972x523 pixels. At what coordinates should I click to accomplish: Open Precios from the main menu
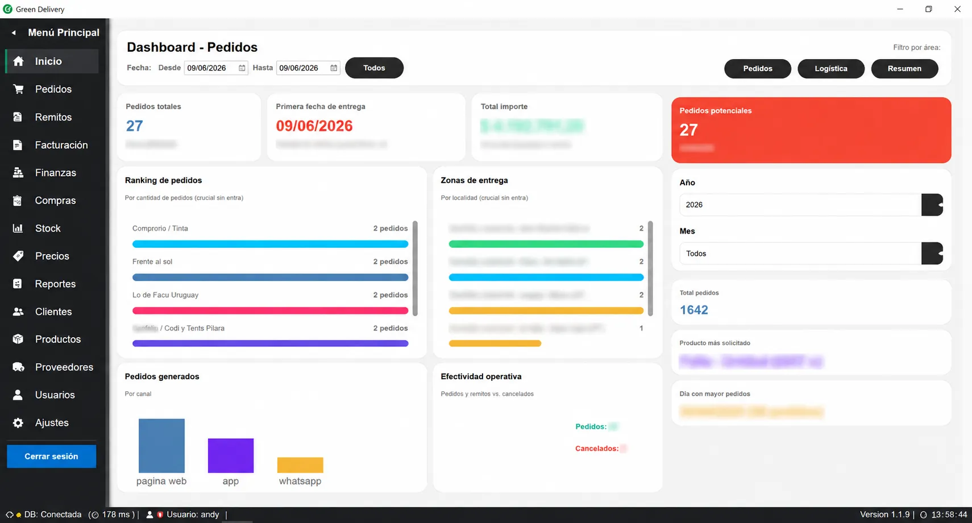coord(52,256)
